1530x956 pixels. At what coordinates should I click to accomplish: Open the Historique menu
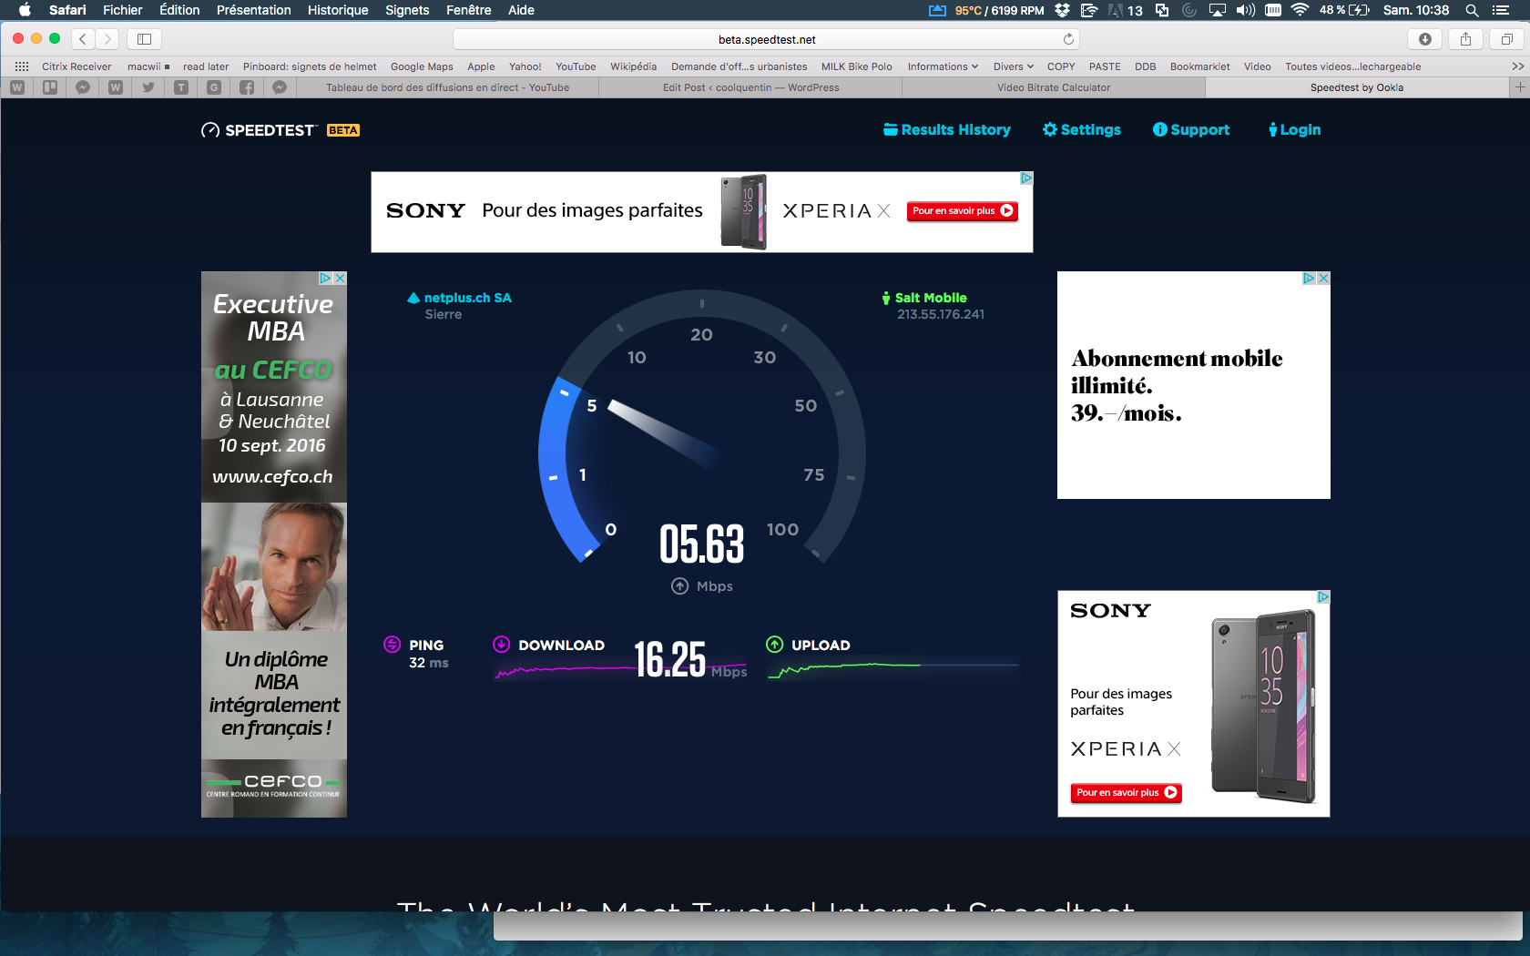click(338, 10)
